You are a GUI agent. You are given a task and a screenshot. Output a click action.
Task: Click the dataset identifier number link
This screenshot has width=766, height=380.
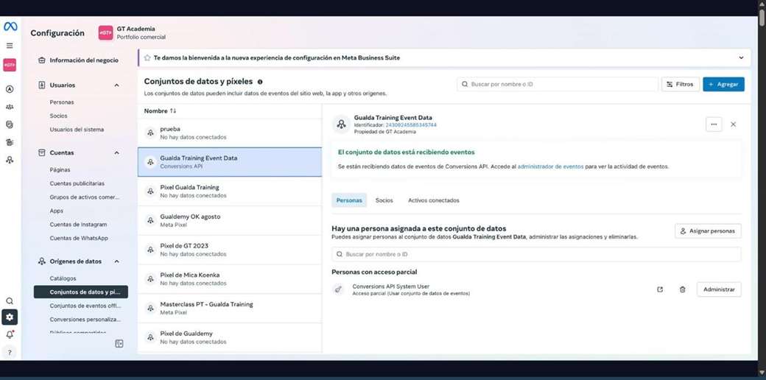[411, 125]
